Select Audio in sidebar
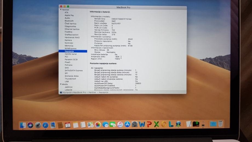This screenshot has width=252, height=142. tap(67, 18)
